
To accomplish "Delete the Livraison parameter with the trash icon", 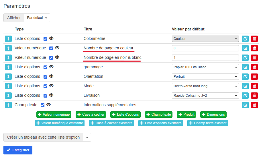I will coord(254,96).
